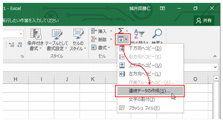The height and width of the screenshot is (121, 223).
Task: Open the number format combo box dropdown
Action: (21, 34)
